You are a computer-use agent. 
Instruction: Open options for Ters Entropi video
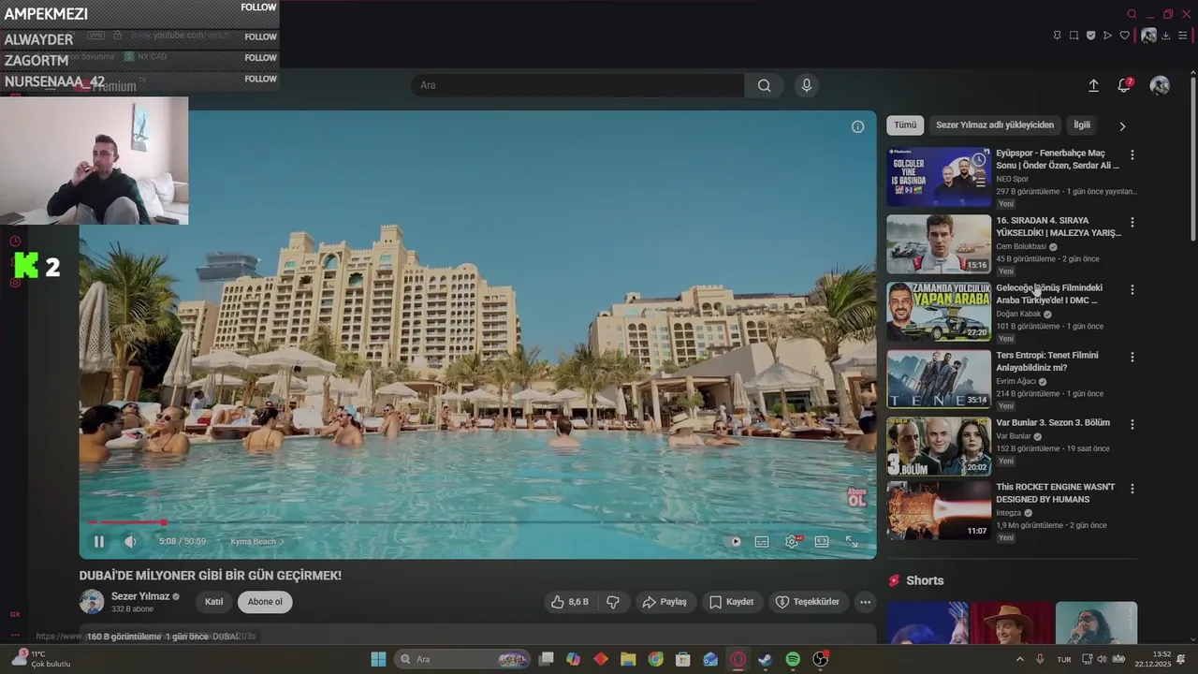[1132, 357]
